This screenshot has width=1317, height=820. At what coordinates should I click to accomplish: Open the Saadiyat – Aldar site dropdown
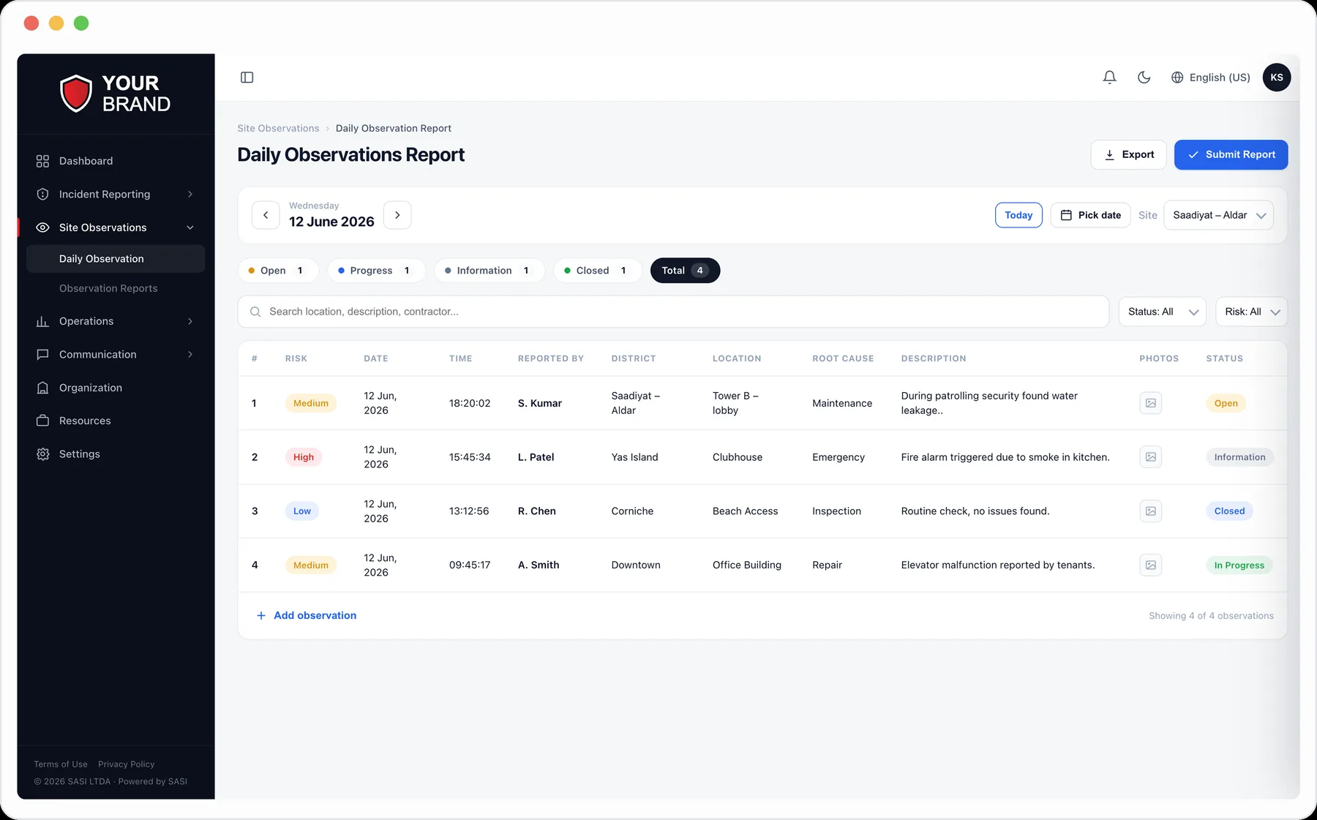[1218, 215]
